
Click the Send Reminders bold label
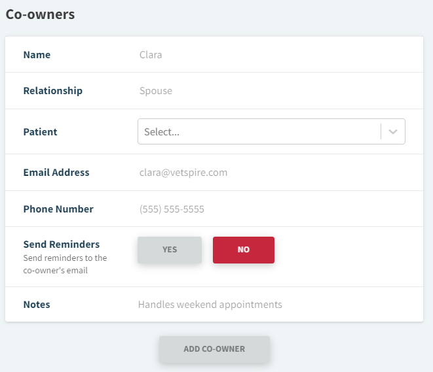(62, 245)
